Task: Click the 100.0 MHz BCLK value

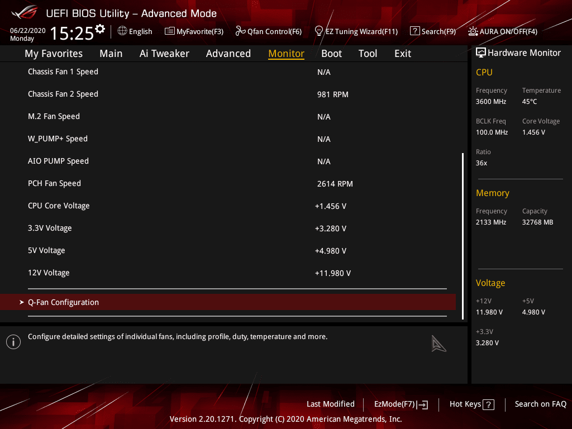Action: [x=492, y=132]
